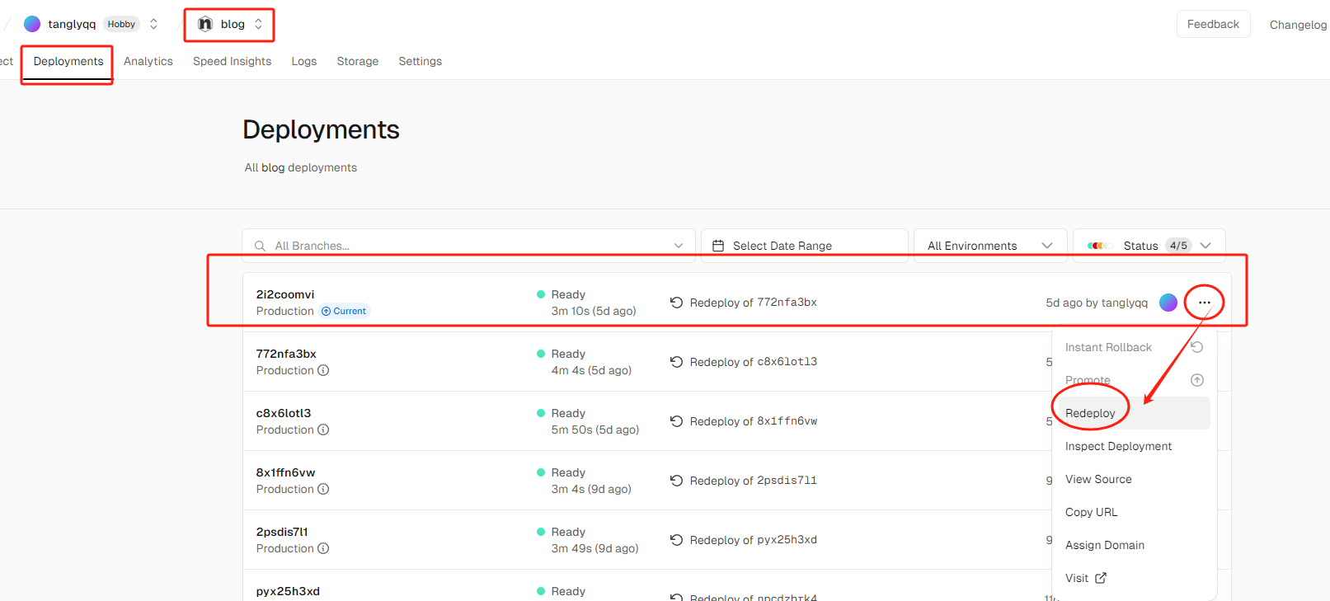Click the redeploy icon beside 2psdis7l1 reference
The width and height of the screenshot is (1330, 601).
pyautogui.click(x=676, y=481)
